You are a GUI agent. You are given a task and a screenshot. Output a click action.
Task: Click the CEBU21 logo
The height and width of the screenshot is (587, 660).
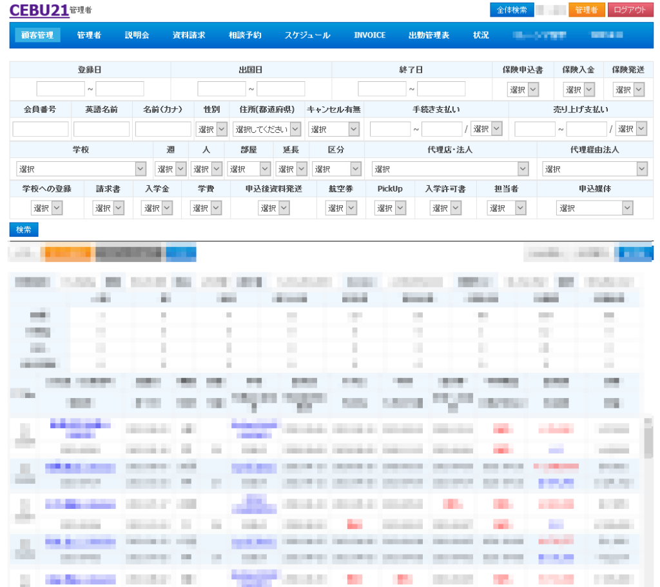39,10
